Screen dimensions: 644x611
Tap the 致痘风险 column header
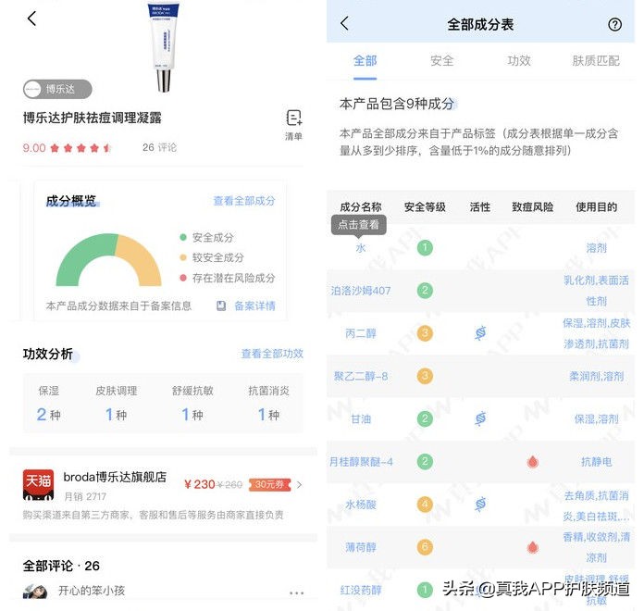pos(532,207)
